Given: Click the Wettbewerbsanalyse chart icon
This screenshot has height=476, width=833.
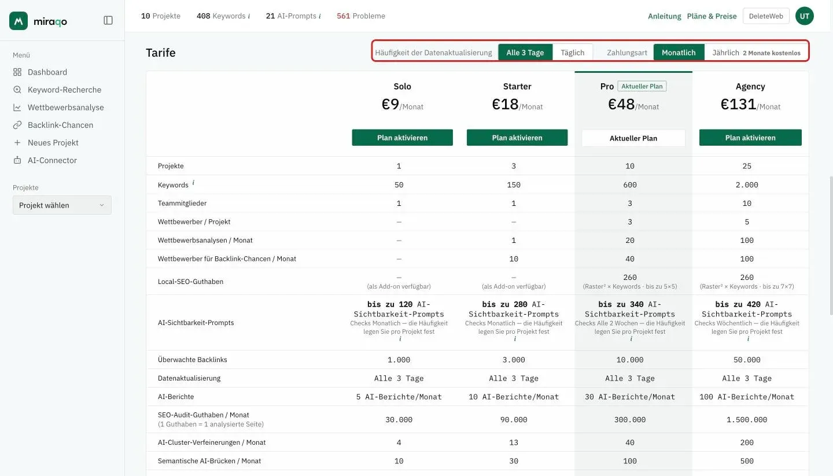Looking at the screenshot, I should click(17, 108).
